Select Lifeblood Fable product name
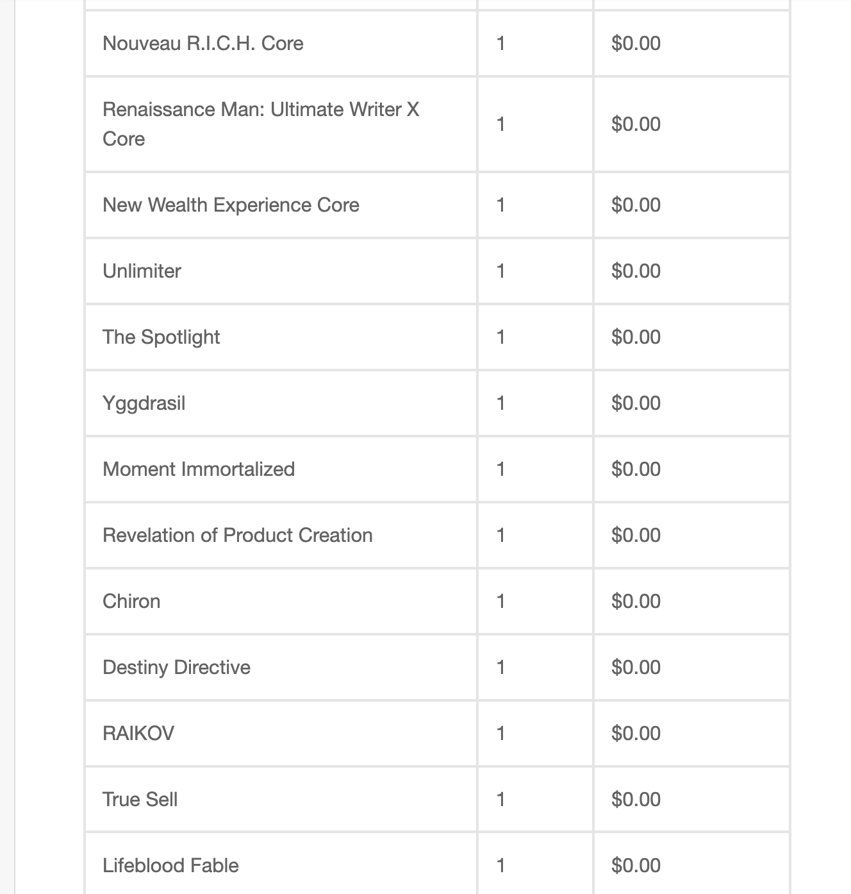 pos(170,865)
